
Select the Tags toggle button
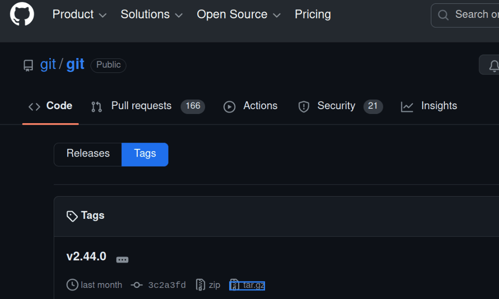(x=145, y=154)
